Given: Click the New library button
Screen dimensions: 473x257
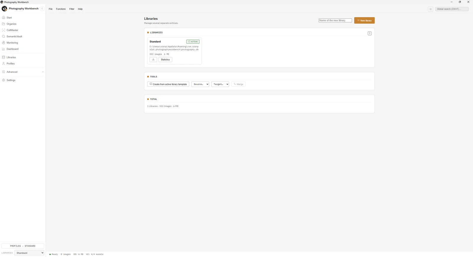Looking at the screenshot, I should (364, 20).
